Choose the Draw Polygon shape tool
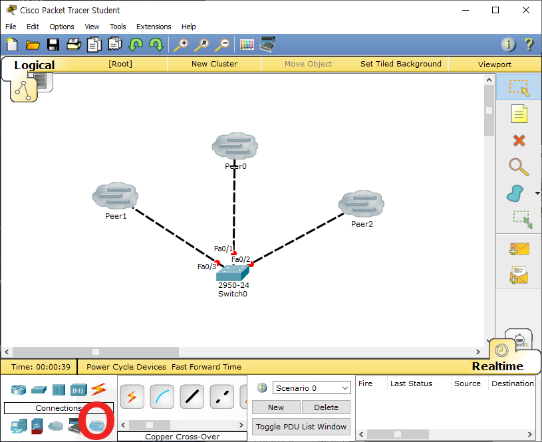Image resolution: width=542 pixels, height=442 pixels. (x=515, y=193)
